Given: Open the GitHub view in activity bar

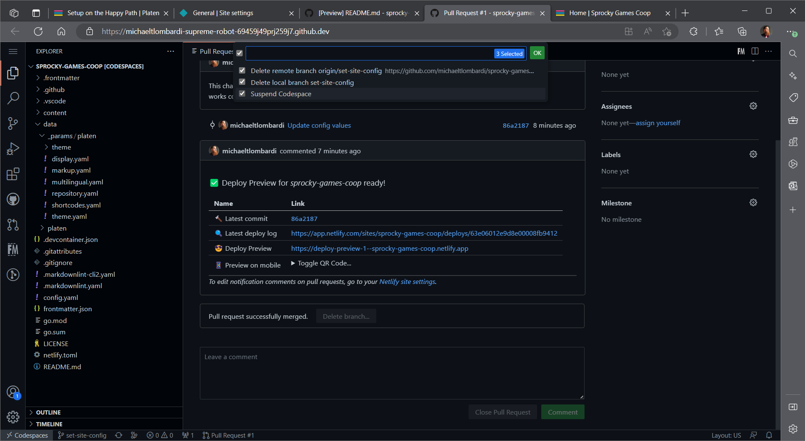Looking at the screenshot, I should [x=13, y=199].
